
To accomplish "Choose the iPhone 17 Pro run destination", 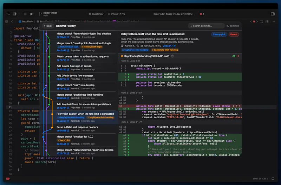I will click(x=117, y=14).
